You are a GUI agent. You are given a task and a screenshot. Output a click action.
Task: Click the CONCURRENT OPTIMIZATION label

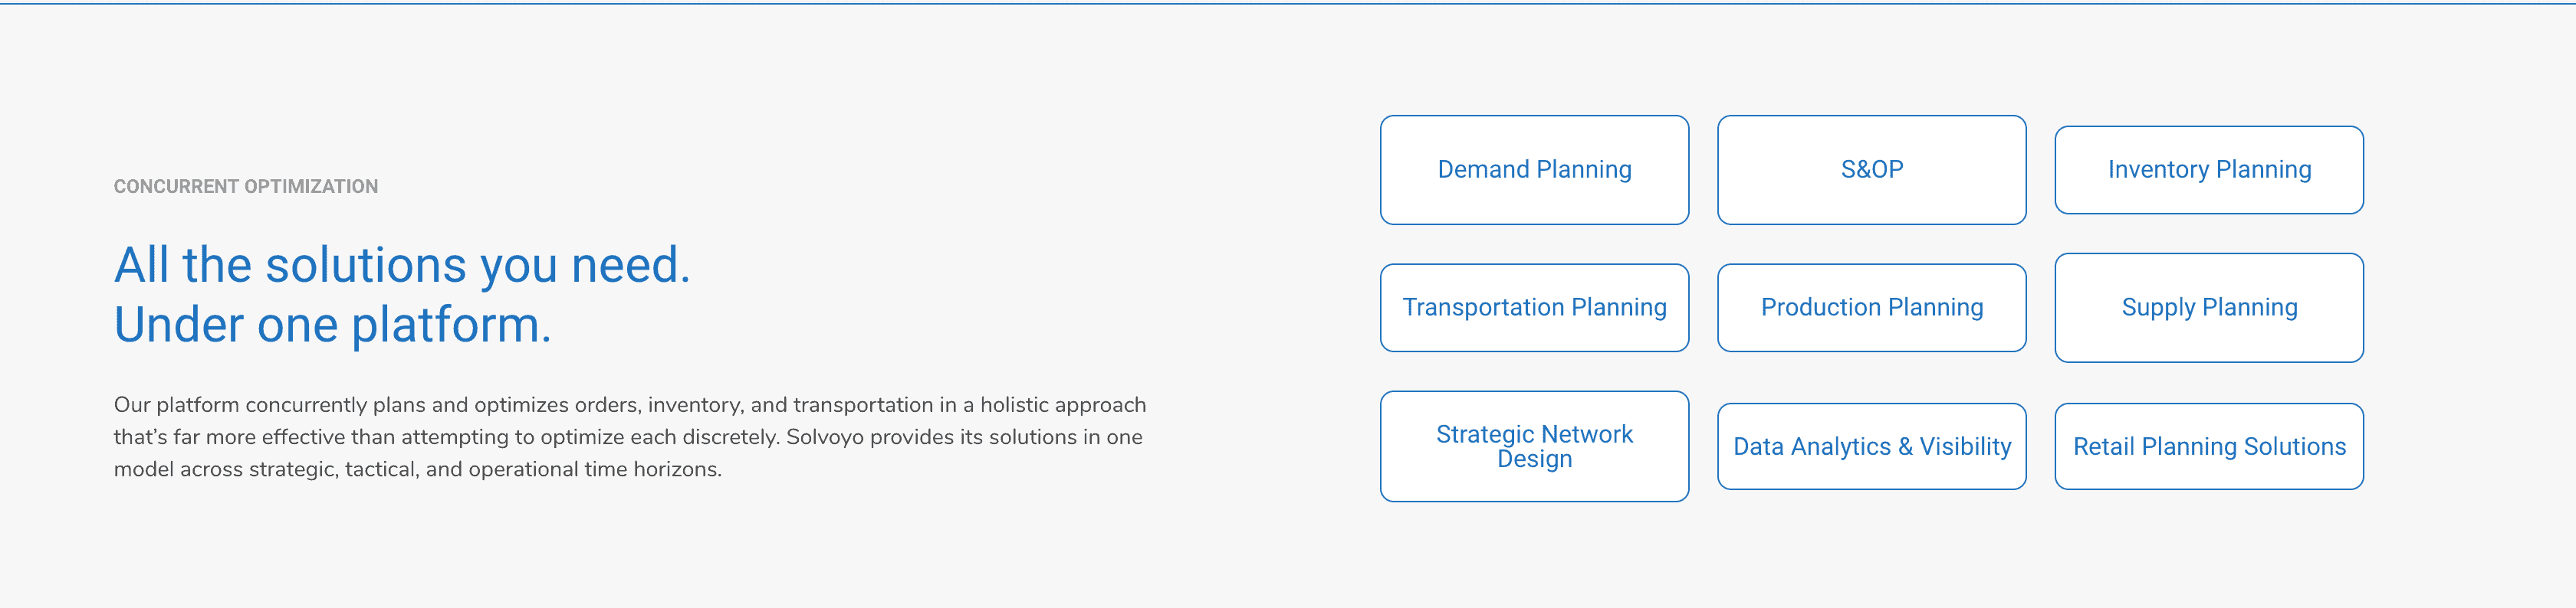[x=246, y=187]
